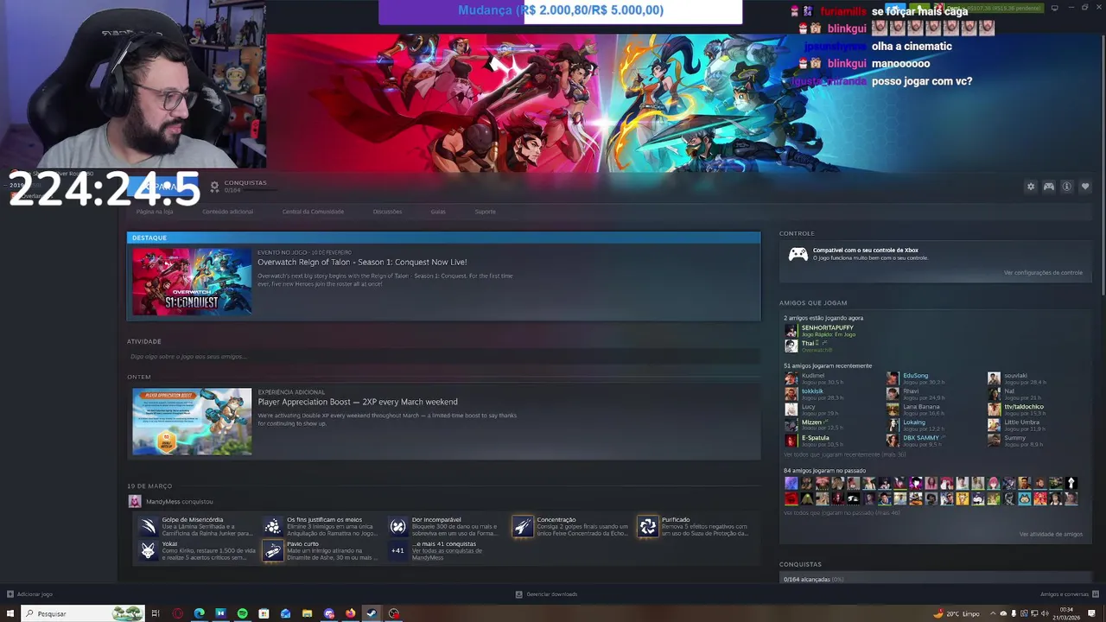The height and width of the screenshot is (622, 1106).
Task: Open the Golpe de Misericórdia achievement icon
Action: pos(149,526)
